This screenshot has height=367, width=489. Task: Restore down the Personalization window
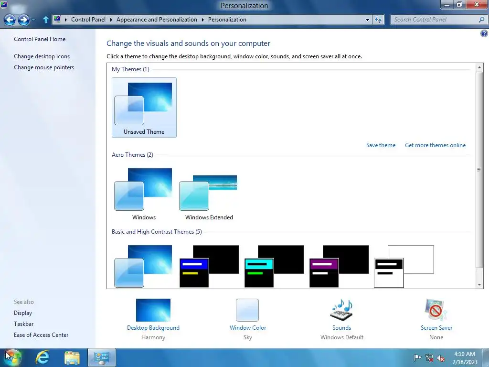click(x=459, y=4)
